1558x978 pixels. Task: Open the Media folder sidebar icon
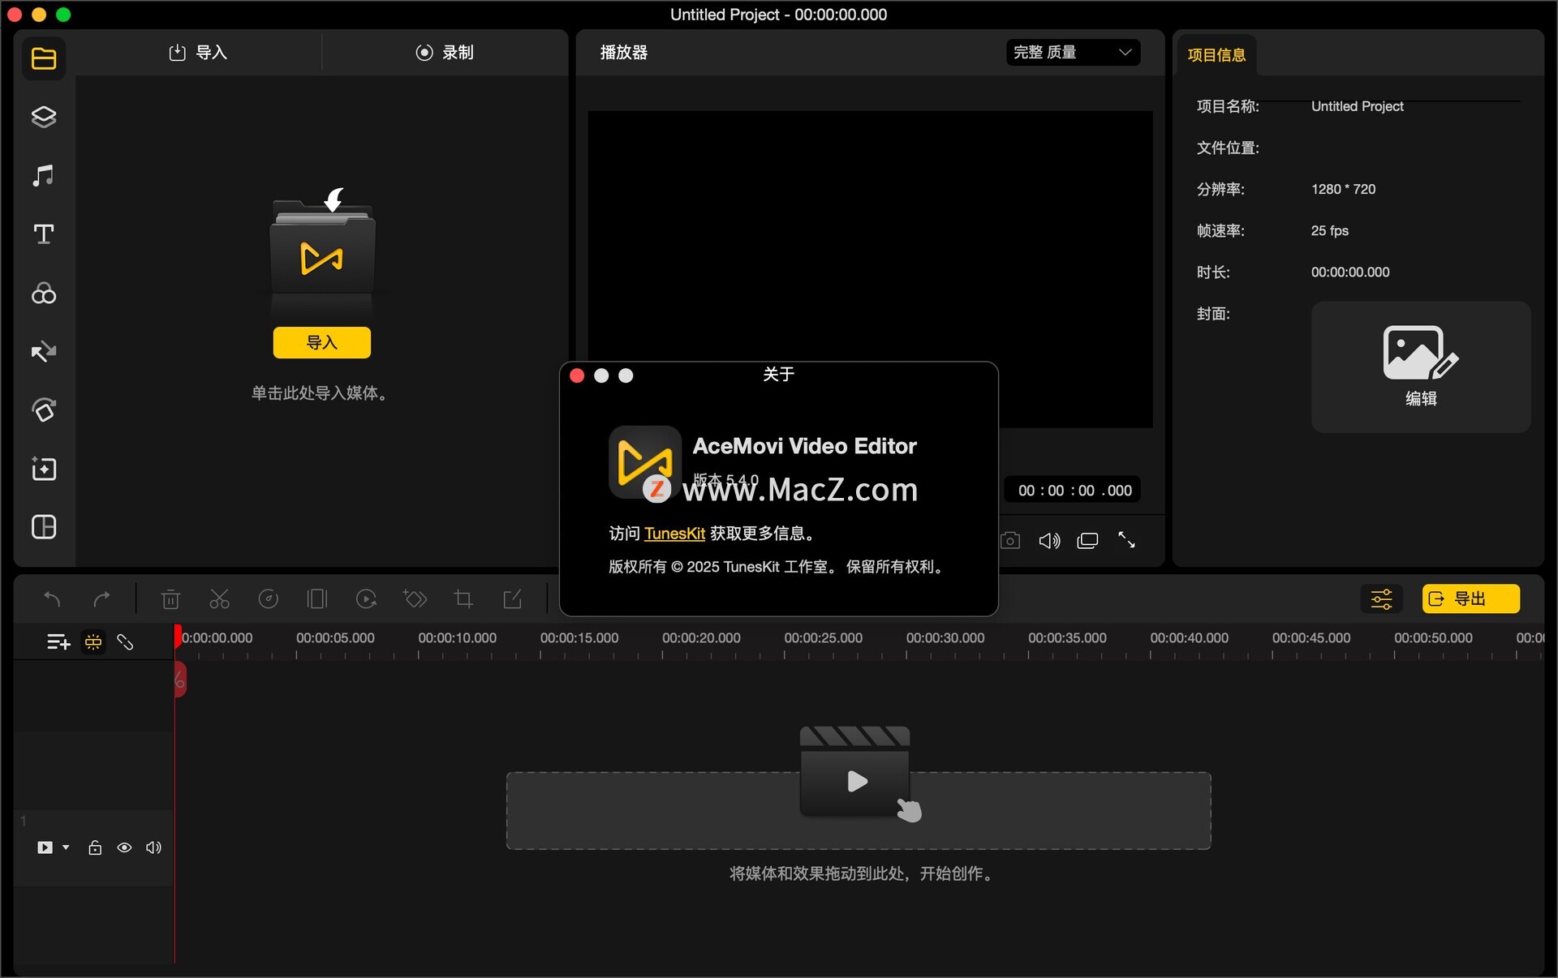click(44, 58)
